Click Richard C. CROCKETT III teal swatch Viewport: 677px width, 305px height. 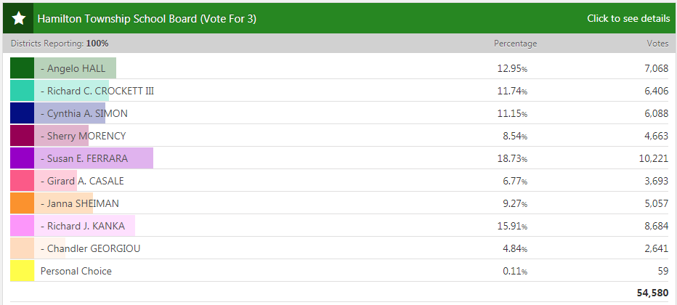[22, 91]
